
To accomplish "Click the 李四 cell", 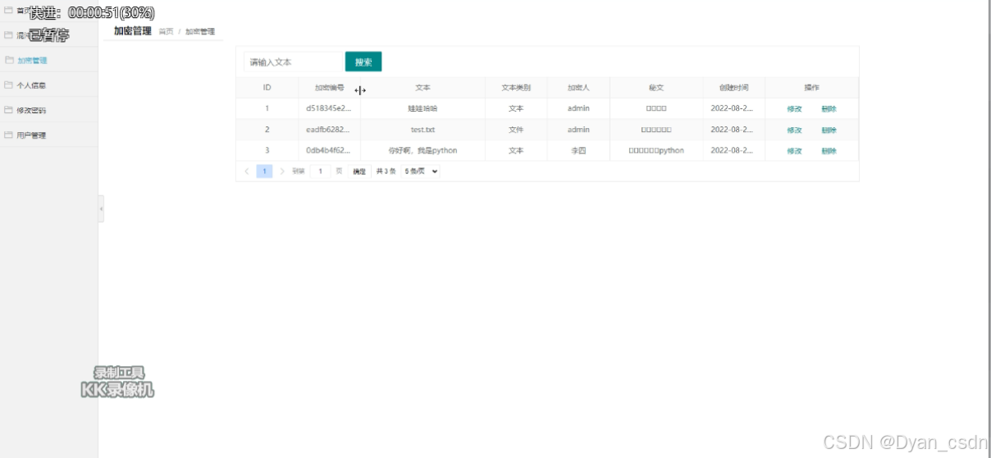I will [578, 151].
